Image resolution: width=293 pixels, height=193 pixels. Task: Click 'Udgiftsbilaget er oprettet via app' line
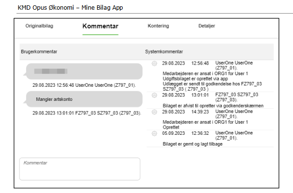click(x=195, y=79)
